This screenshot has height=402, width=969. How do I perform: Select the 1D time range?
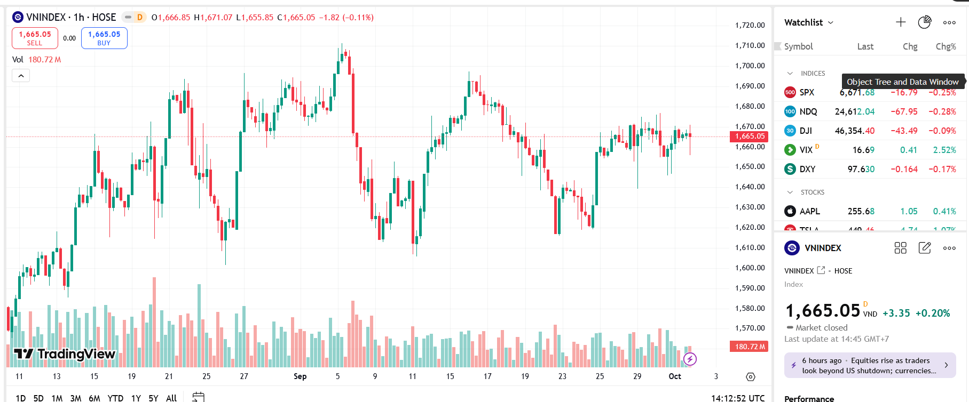pos(21,398)
